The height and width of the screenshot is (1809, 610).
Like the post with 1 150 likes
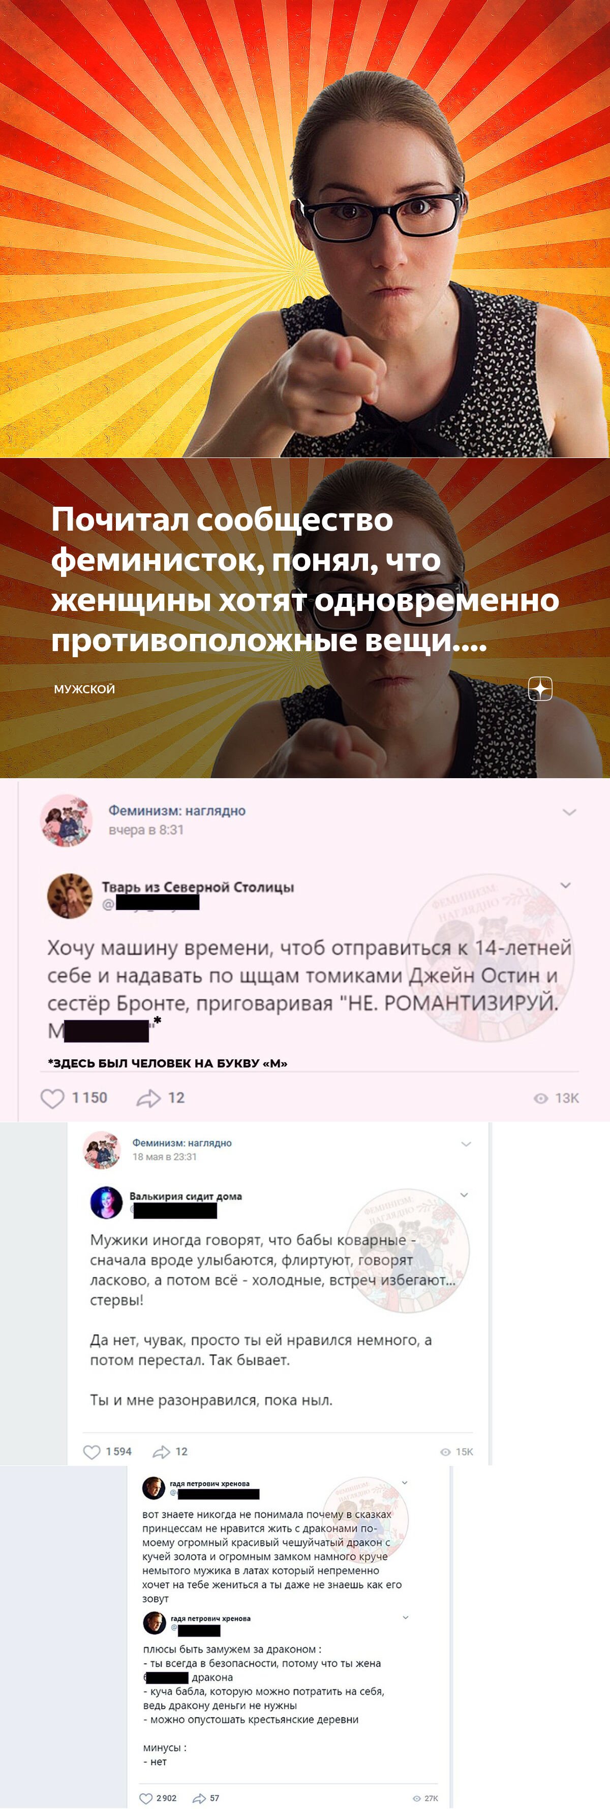(x=52, y=1097)
